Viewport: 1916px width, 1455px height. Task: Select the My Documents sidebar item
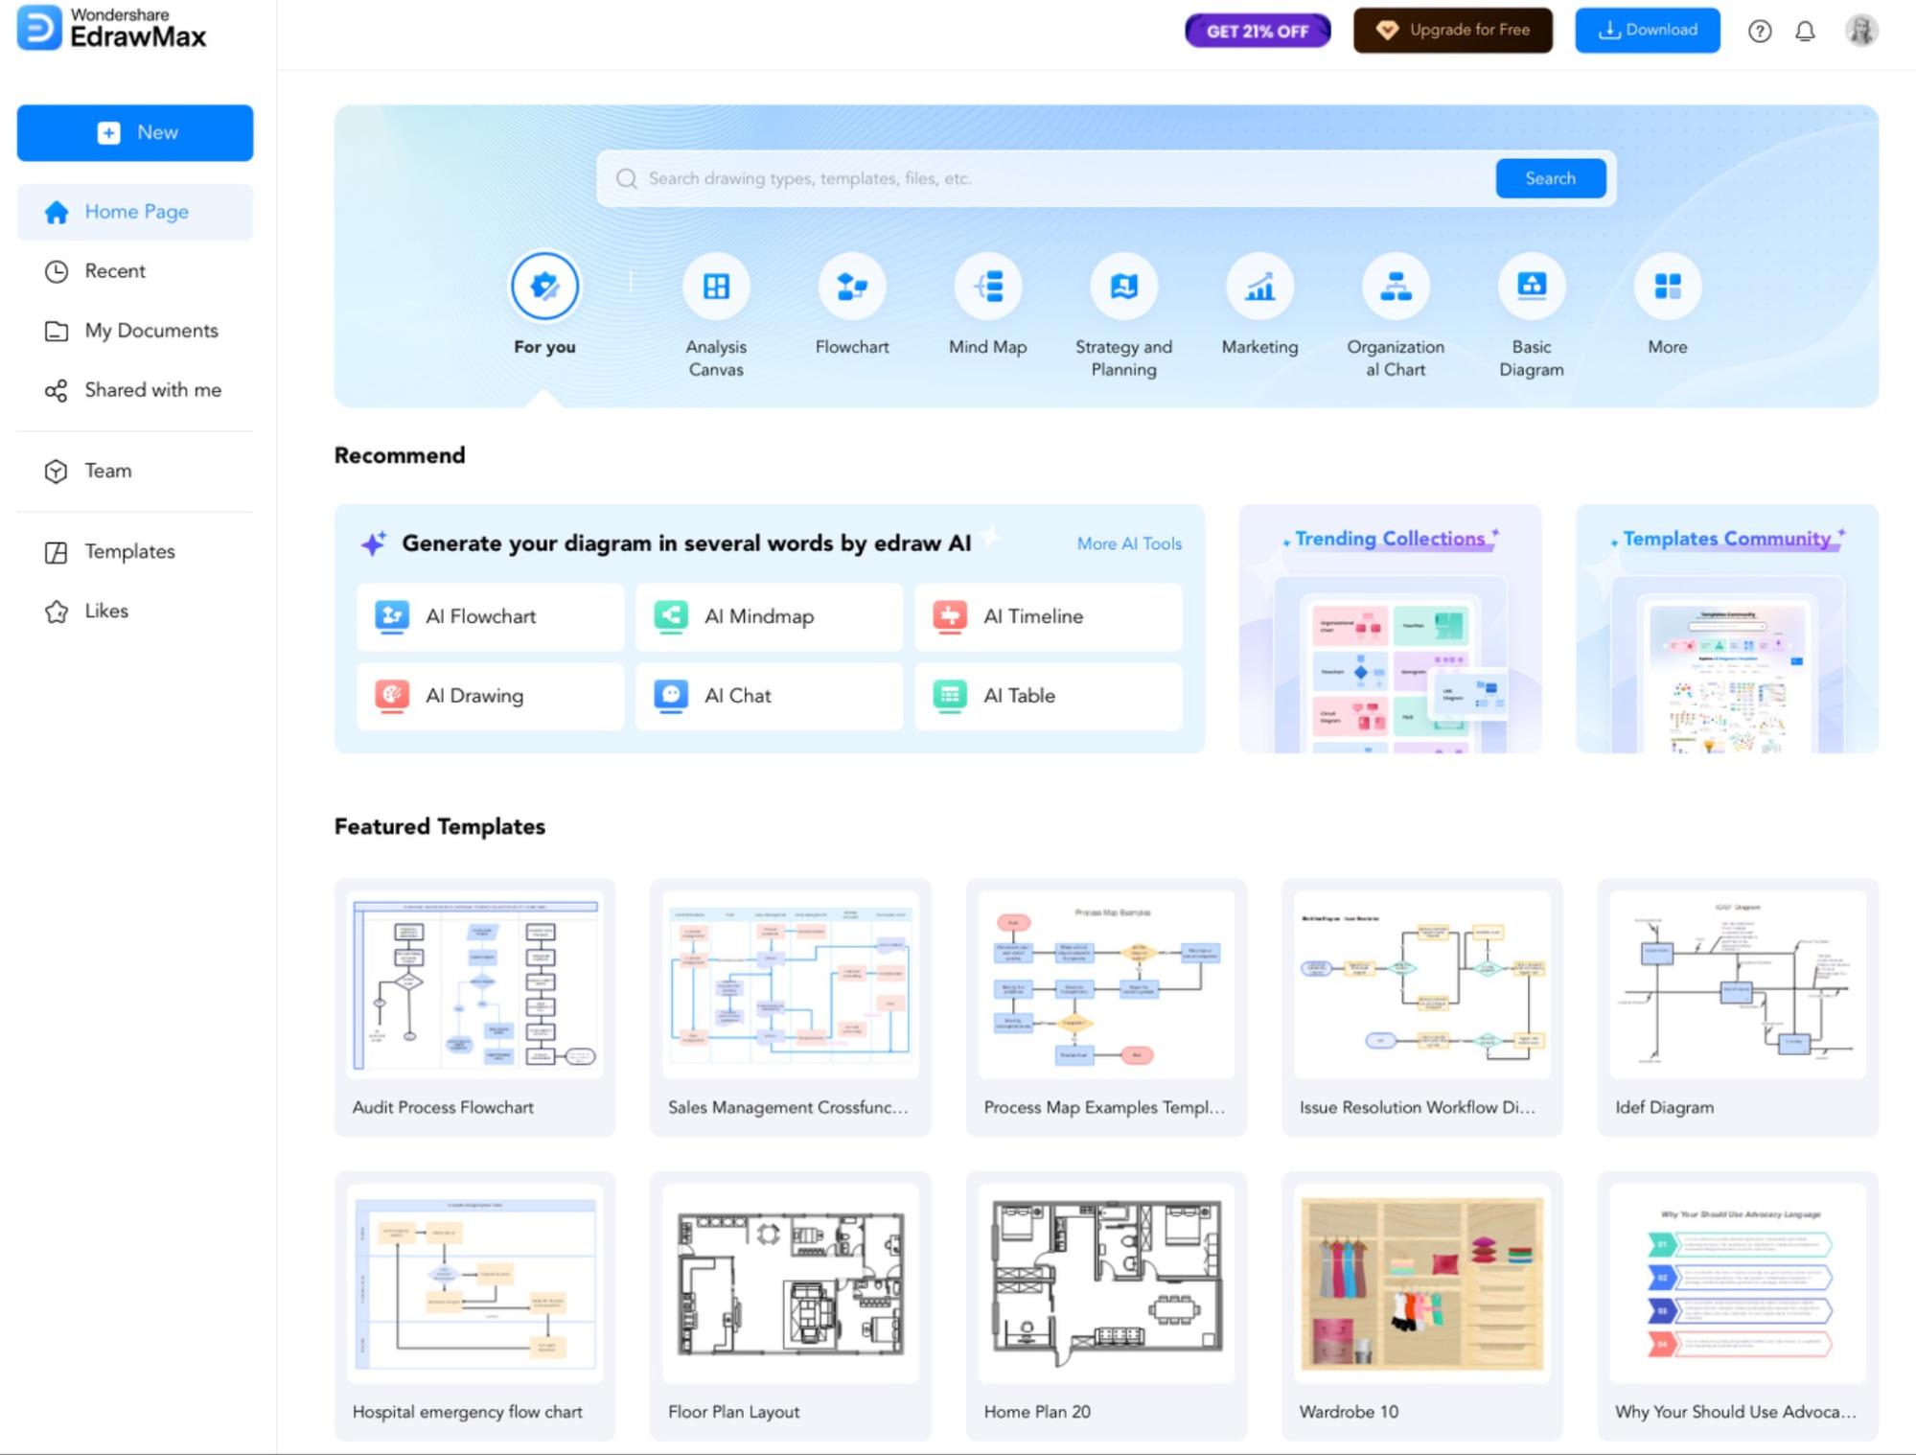click(x=150, y=331)
